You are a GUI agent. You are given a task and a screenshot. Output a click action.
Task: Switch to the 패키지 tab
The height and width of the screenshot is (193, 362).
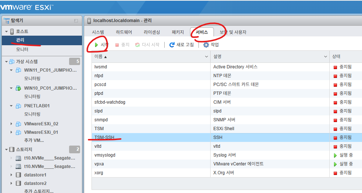(178, 32)
